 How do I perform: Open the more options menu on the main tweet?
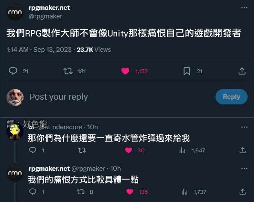(244, 8)
